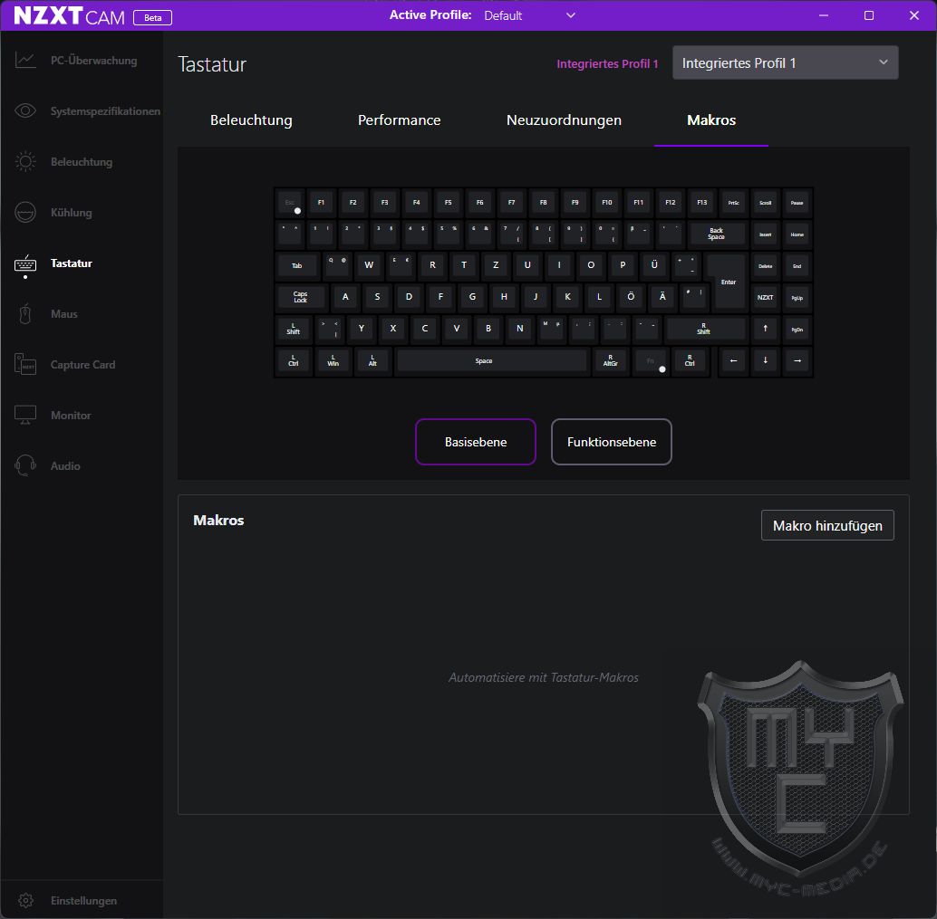
Task: Open Audio headset icon
Action: click(x=25, y=466)
